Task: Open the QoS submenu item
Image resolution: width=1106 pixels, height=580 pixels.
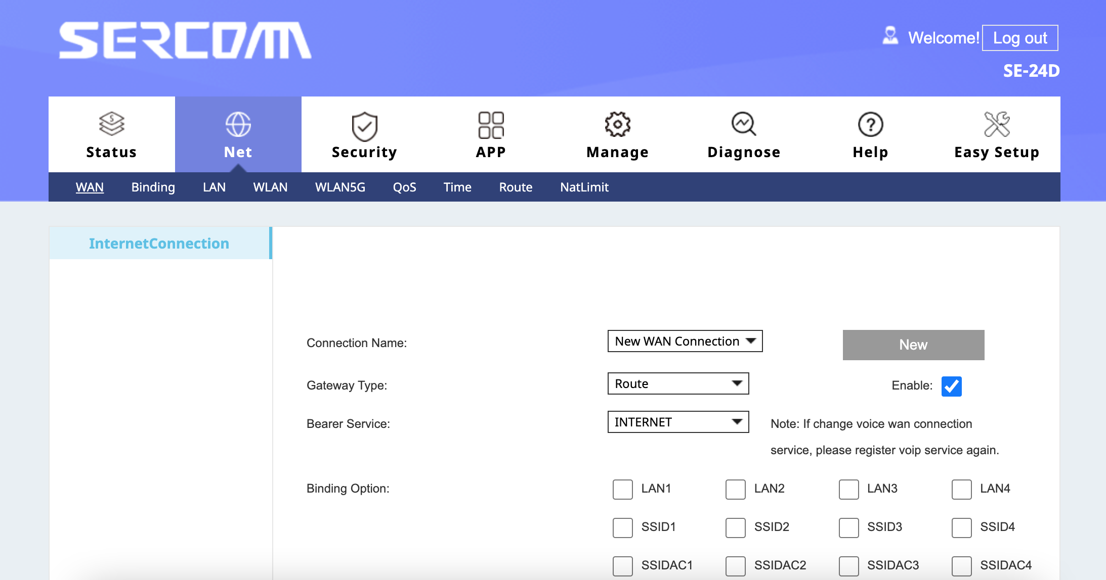Action: click(x=404, y=187)
